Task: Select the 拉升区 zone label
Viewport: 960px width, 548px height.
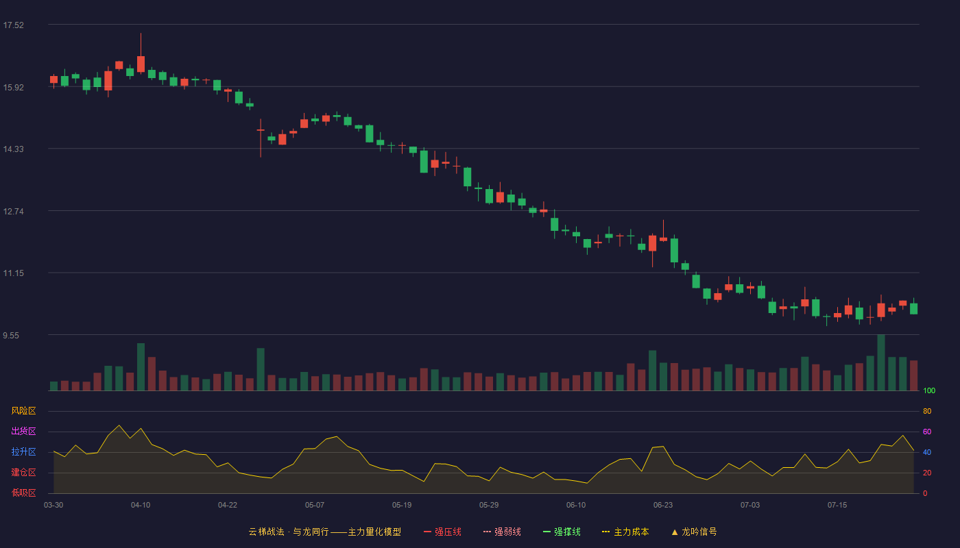Action: [23, 452]
